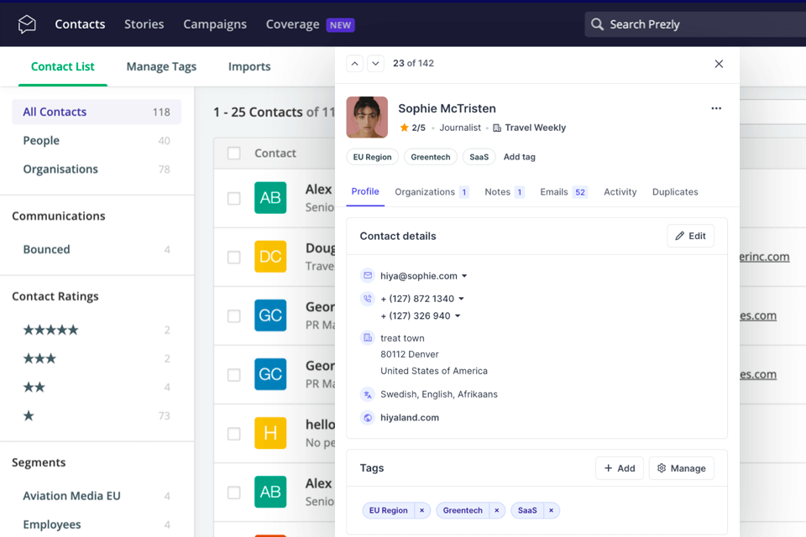The image size is (806, 537).
Task: Expand the + (127) 326 940 phone dropdown
Action: (x=458, y=316)
